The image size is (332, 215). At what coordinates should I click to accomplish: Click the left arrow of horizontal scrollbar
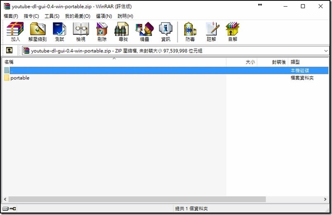tap(5, 199)
